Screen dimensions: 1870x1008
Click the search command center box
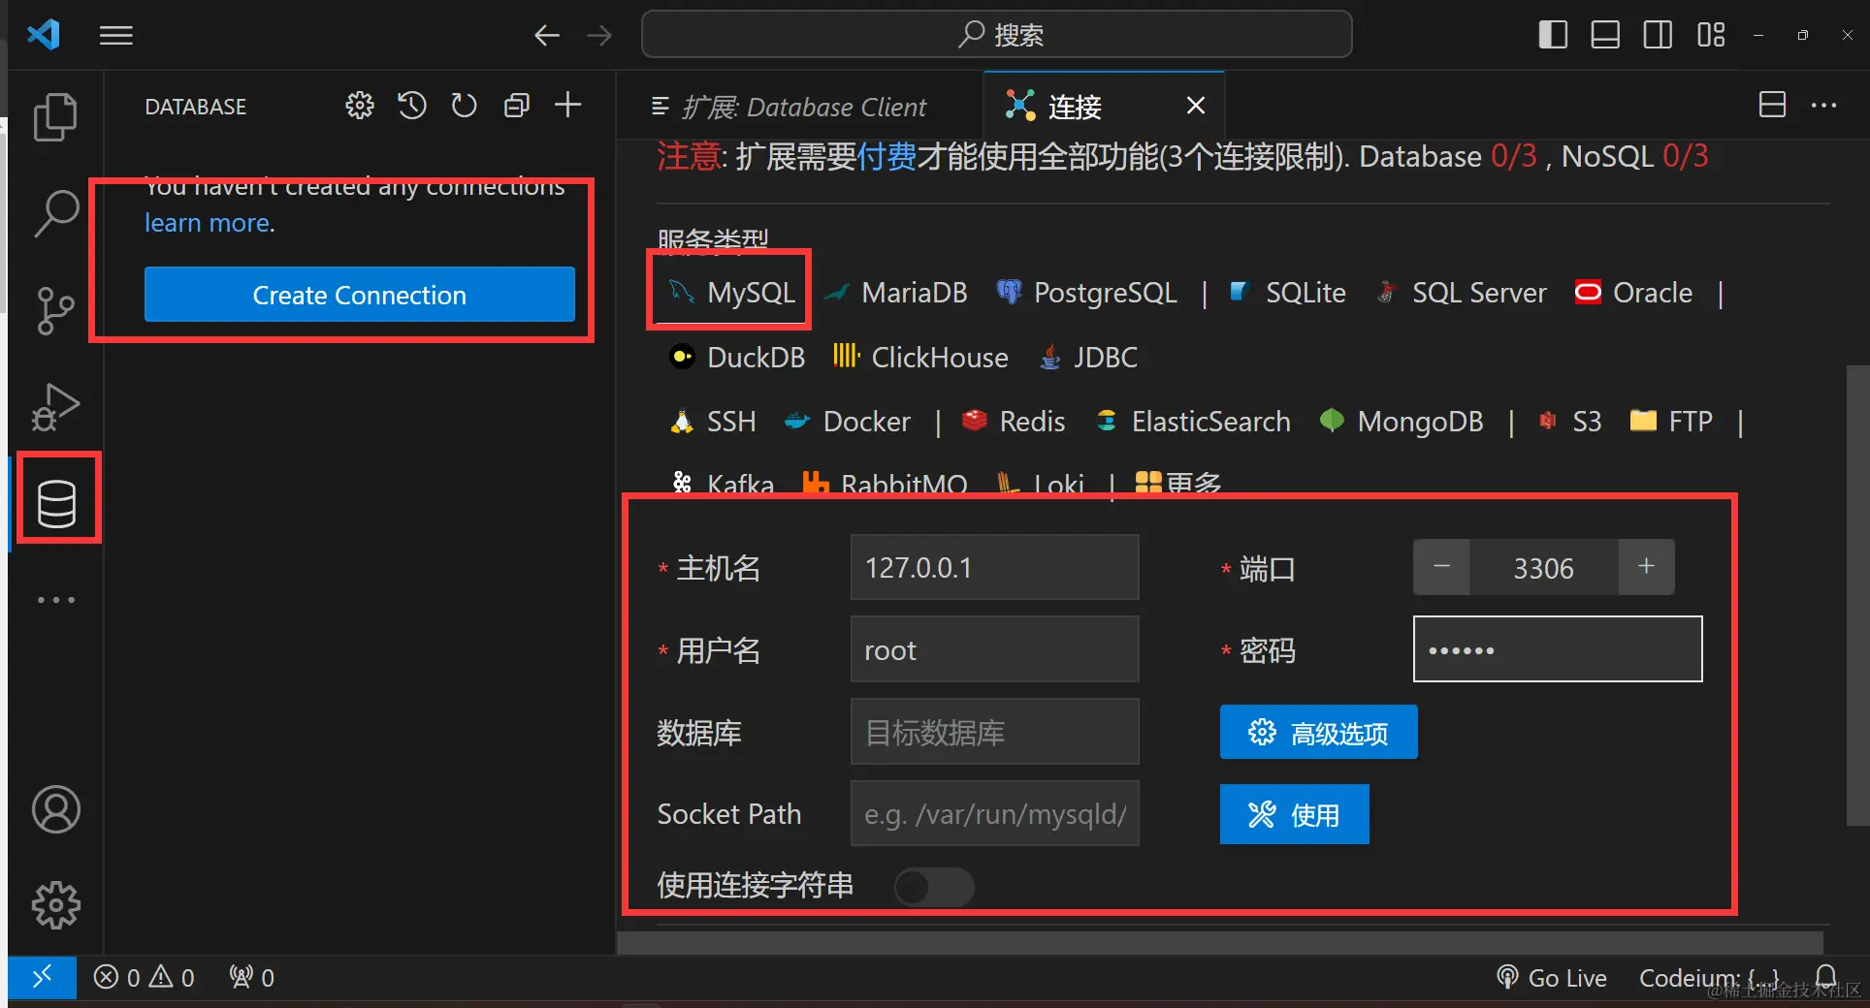click(x=997, y=35)
